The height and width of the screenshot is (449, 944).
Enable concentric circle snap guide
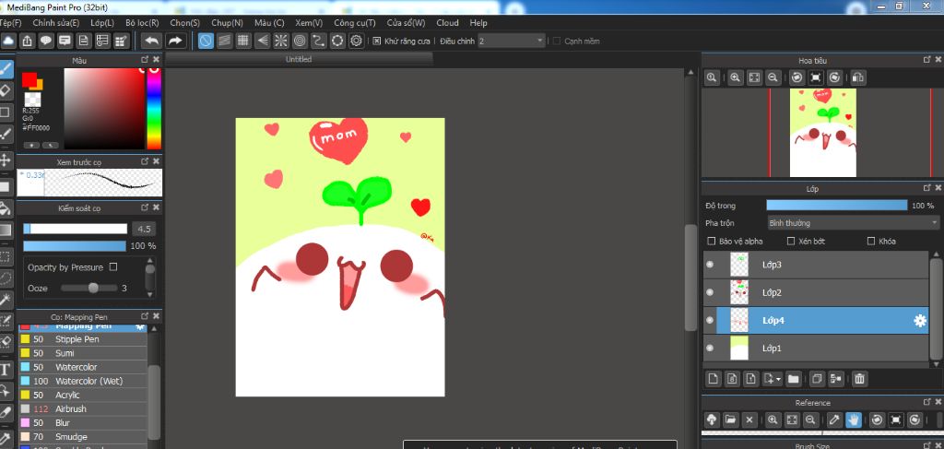tap(300, 41)
